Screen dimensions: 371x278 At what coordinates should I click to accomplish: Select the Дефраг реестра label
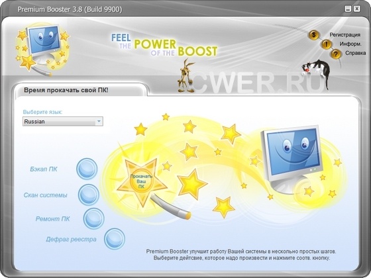click(71, 240)
